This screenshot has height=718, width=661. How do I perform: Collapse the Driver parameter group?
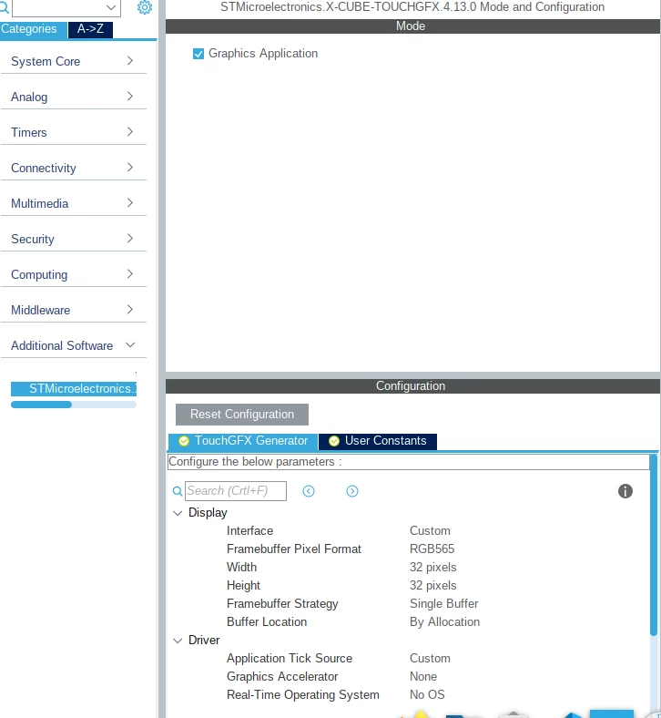(x=178, y=641)
